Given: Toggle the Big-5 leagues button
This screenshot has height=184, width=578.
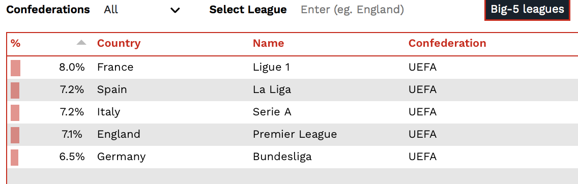Looking at the screenshot, I should point(528,10).
